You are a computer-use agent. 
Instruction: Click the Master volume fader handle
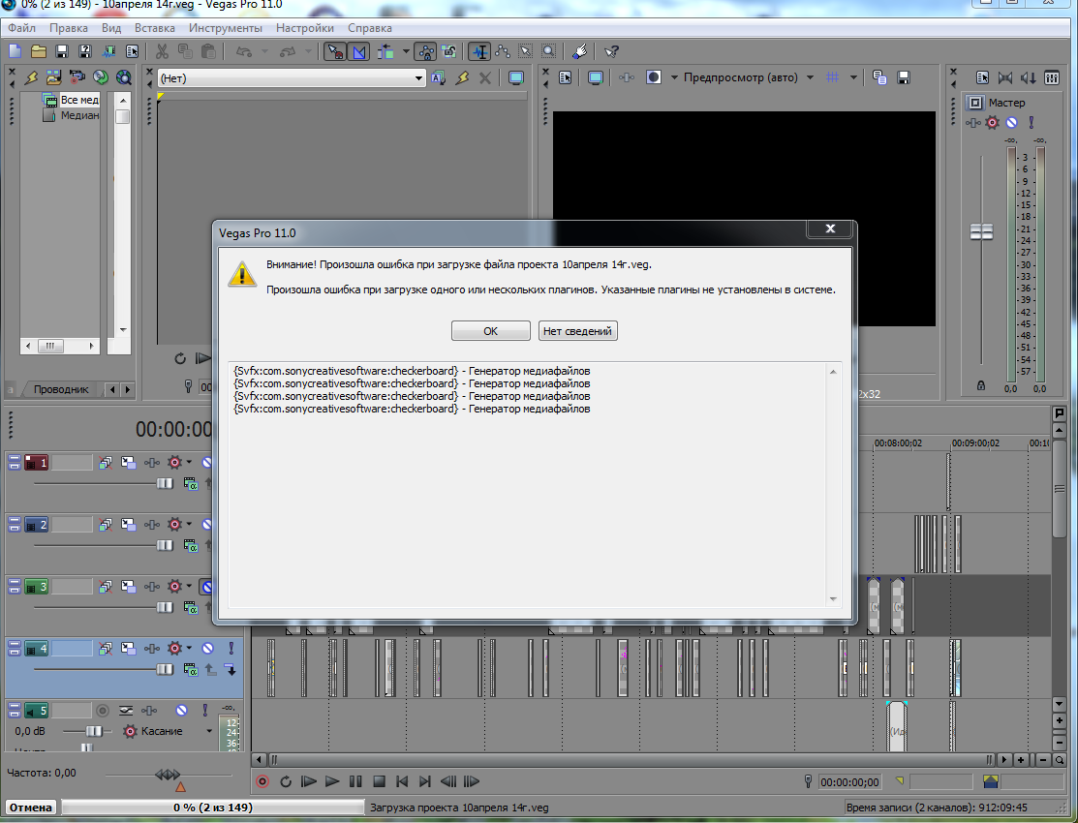click(981, 232)
